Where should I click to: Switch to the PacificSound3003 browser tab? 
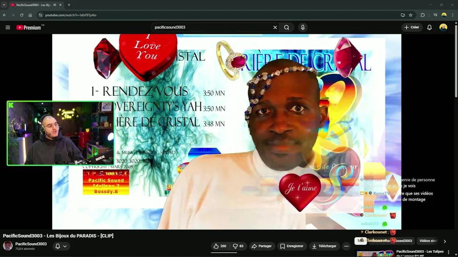pos(34,5)
